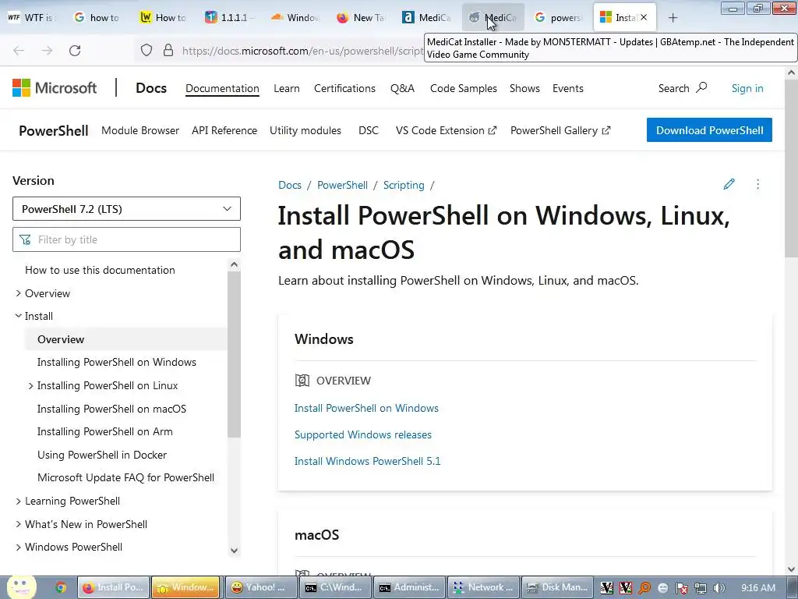Open Code Samples in the top navigation
This screenshot has height=599, width=798.
pyautogui.click(x=463, y=88)
